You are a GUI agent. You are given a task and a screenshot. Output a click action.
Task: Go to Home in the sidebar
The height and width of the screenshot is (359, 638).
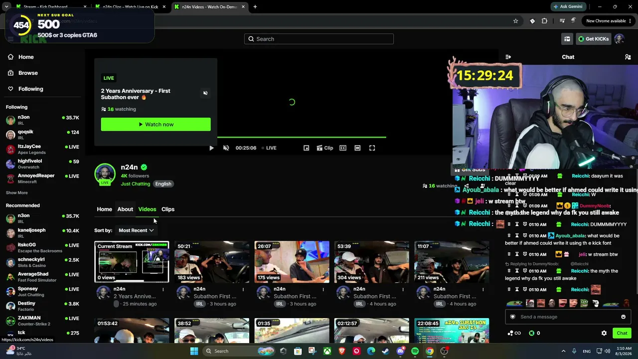(21, 57)
